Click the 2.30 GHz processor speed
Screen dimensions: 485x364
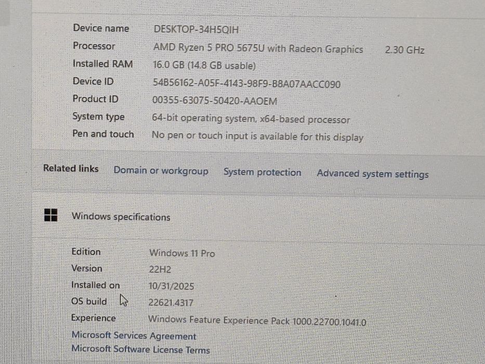click(404, 50)
